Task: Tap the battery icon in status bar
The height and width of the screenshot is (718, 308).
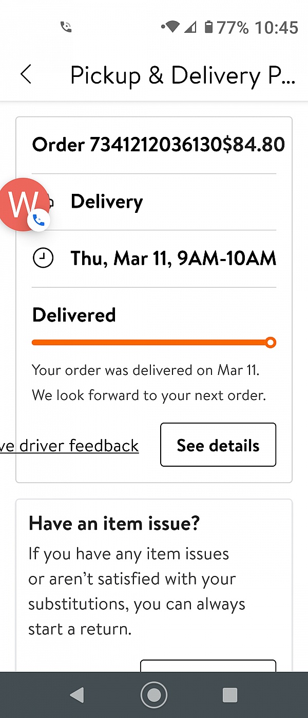Action: [208, 27]
